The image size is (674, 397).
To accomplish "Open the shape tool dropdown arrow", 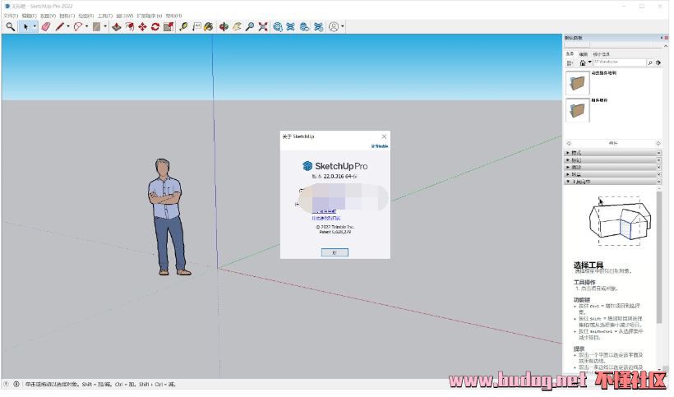I will (x=105, y=26).
